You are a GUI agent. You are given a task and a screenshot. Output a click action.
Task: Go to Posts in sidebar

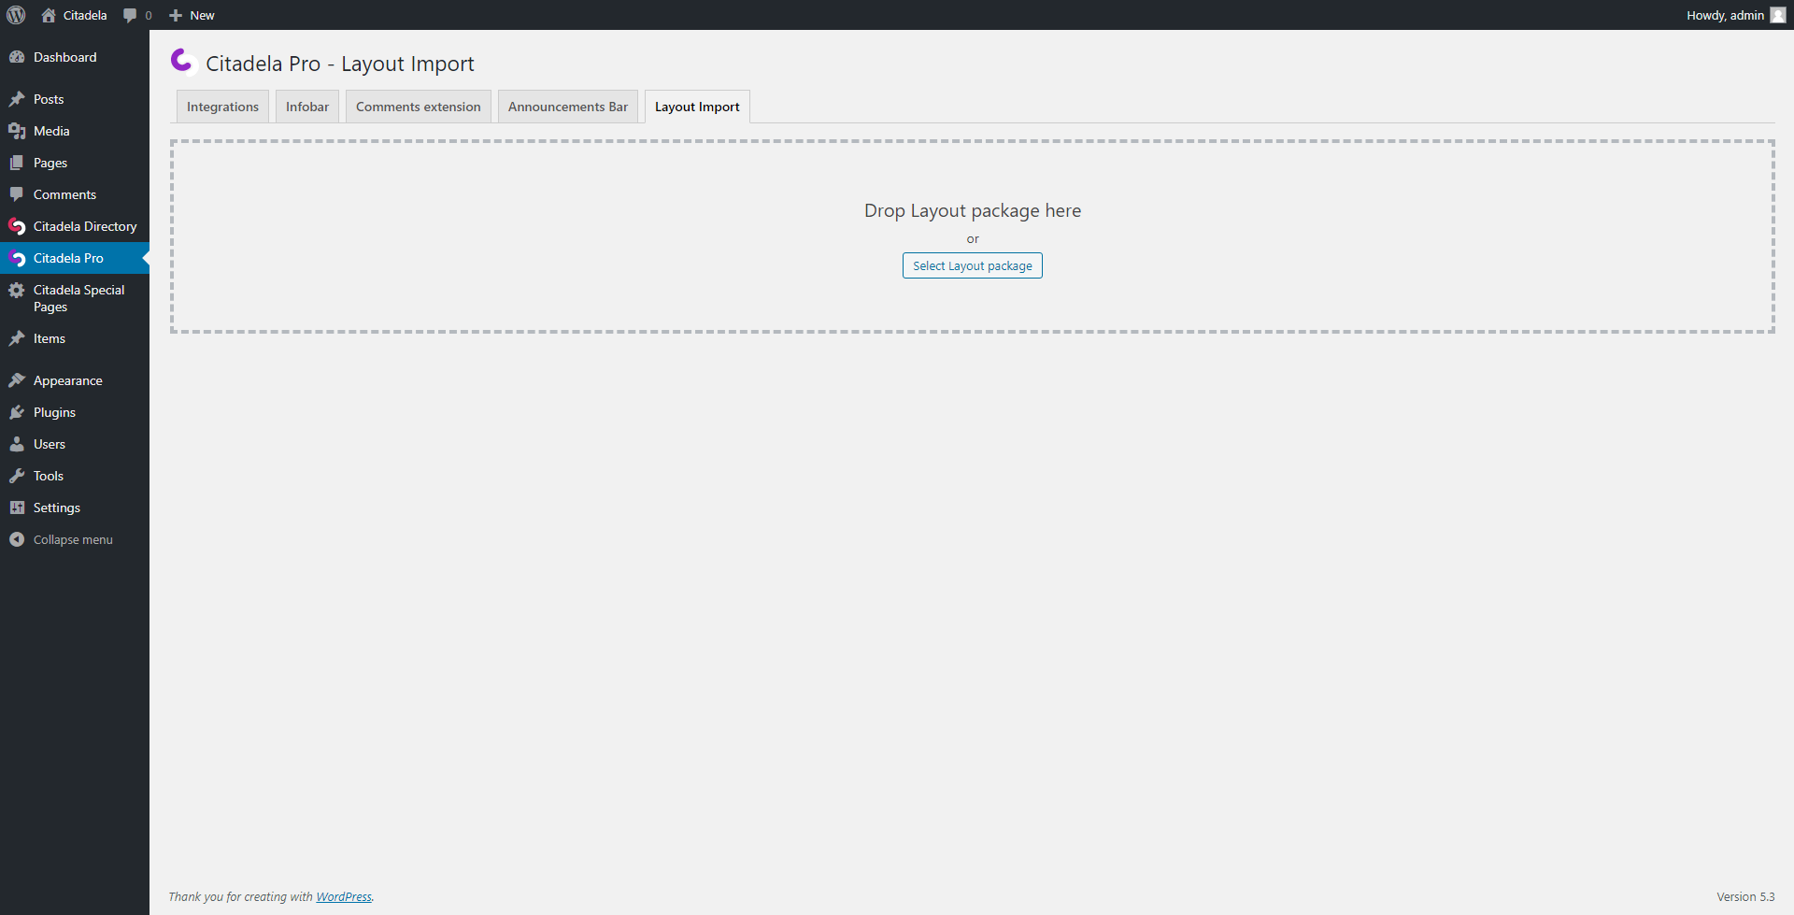(x=75, y=99)
